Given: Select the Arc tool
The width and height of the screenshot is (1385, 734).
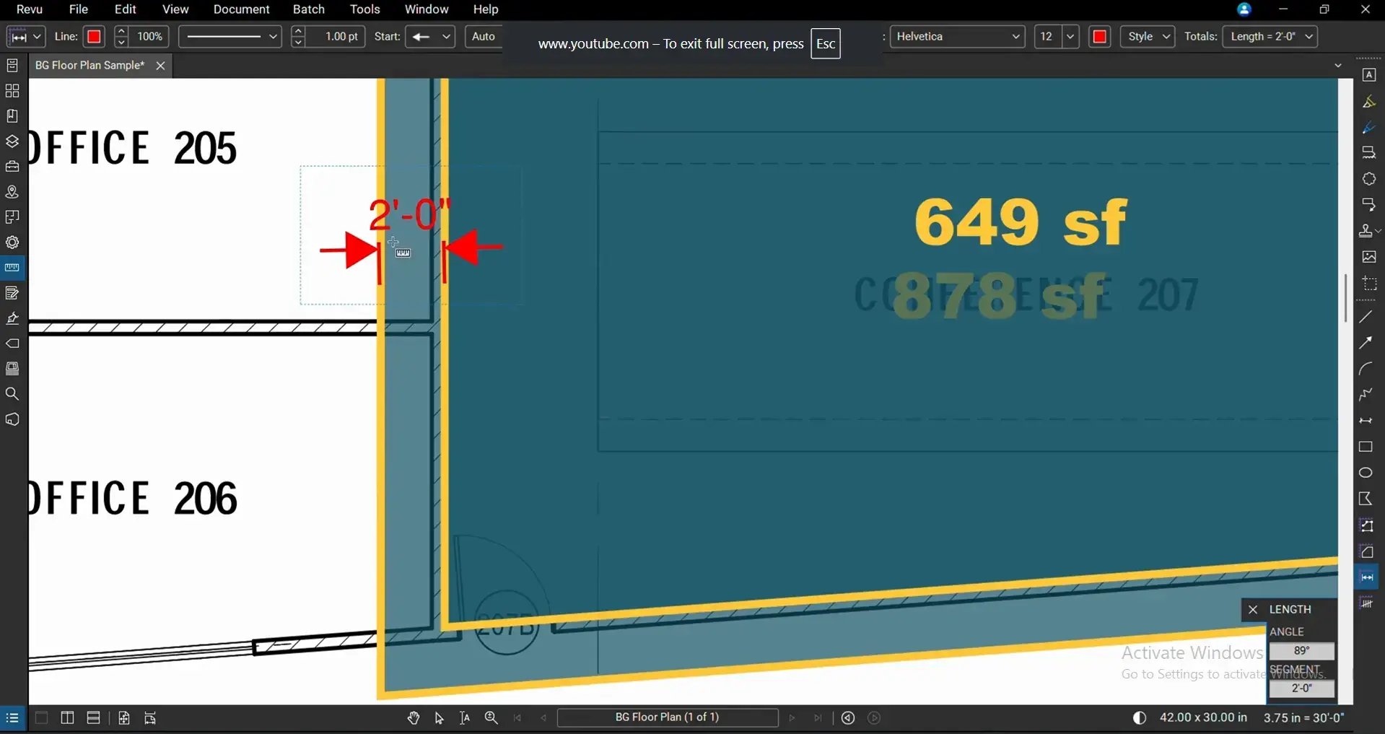Looking at the screenshot, I should click(1366, 369).
